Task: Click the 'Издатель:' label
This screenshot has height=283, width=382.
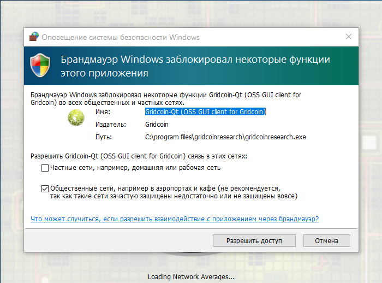Action: [110, 125]
